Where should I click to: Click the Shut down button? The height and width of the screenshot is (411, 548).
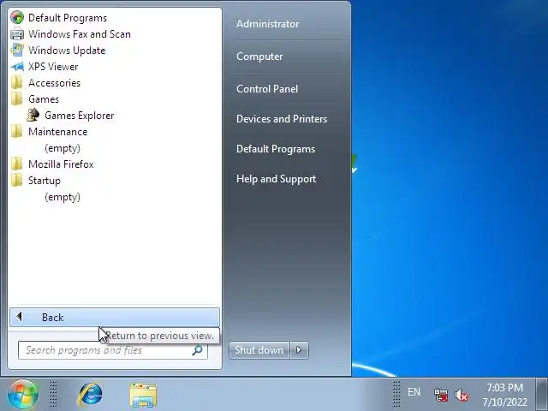(x=259, y=350)
